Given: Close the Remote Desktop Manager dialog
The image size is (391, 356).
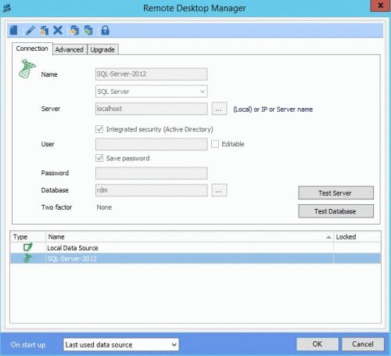Looking at the screenshot, I should pos(380,5).
